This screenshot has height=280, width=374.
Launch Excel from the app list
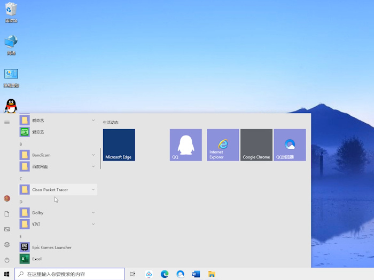(58, 259)
